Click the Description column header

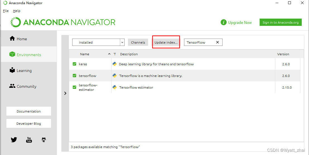[129, 54]
